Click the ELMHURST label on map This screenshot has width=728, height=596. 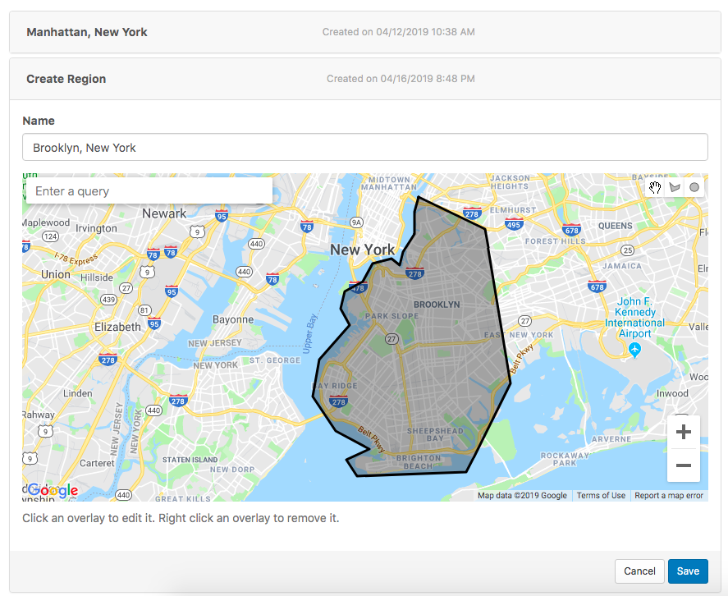click(x=513, y=210)
